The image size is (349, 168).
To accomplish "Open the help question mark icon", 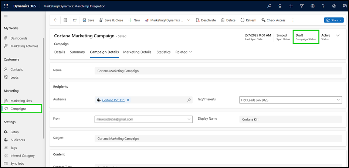I will pyautogui.click(x=323, y=6).
